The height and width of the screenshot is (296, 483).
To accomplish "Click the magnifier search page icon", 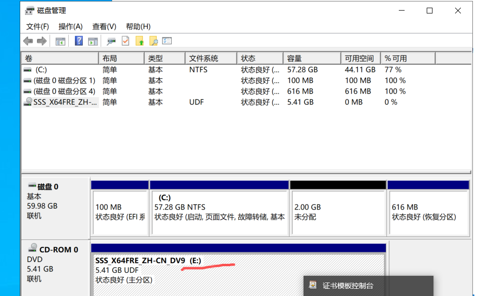I will point(153,41).
